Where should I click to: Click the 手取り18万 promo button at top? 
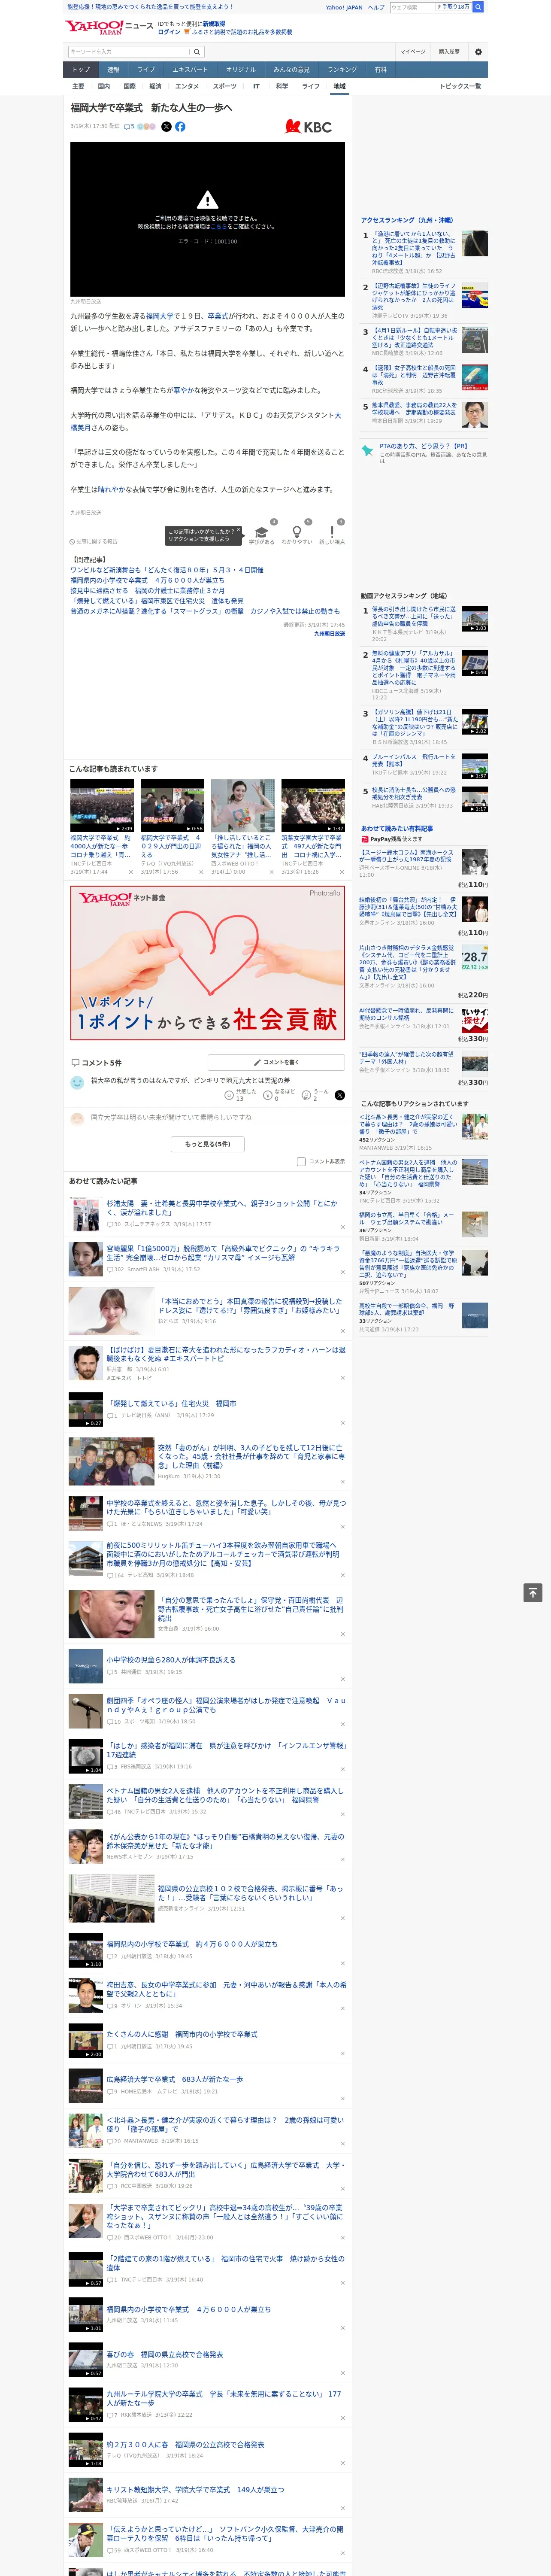pos(453,7)
